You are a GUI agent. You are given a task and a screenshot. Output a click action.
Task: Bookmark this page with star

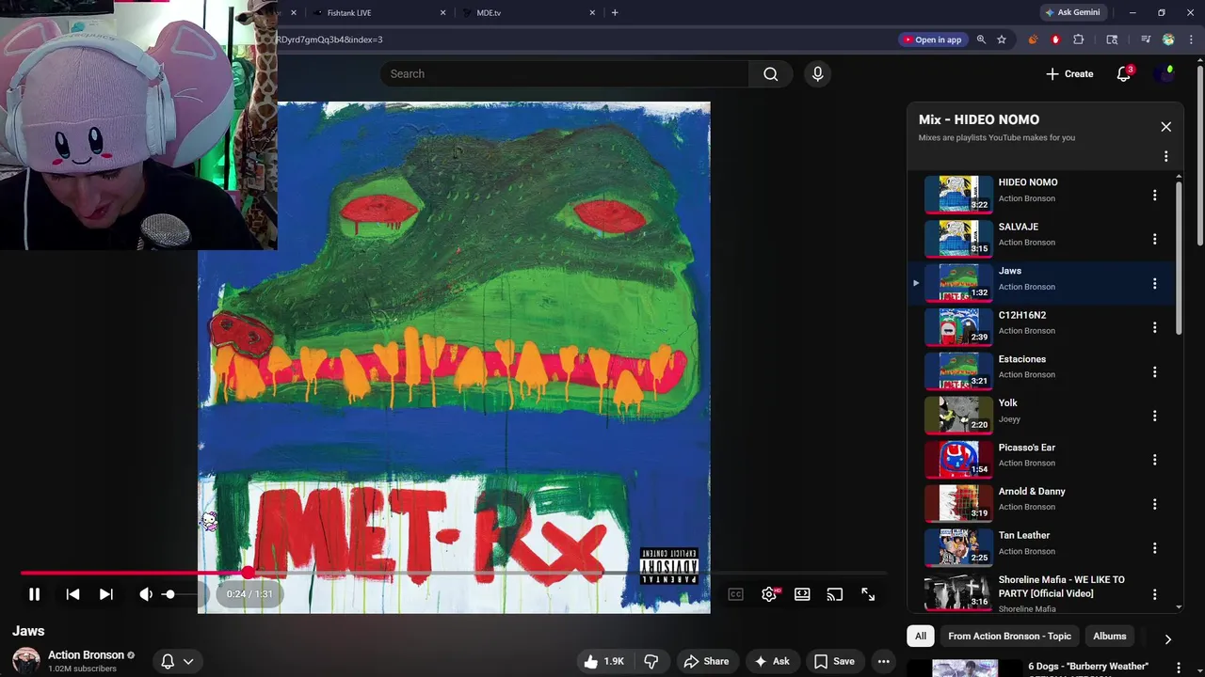pos(1002,39)
